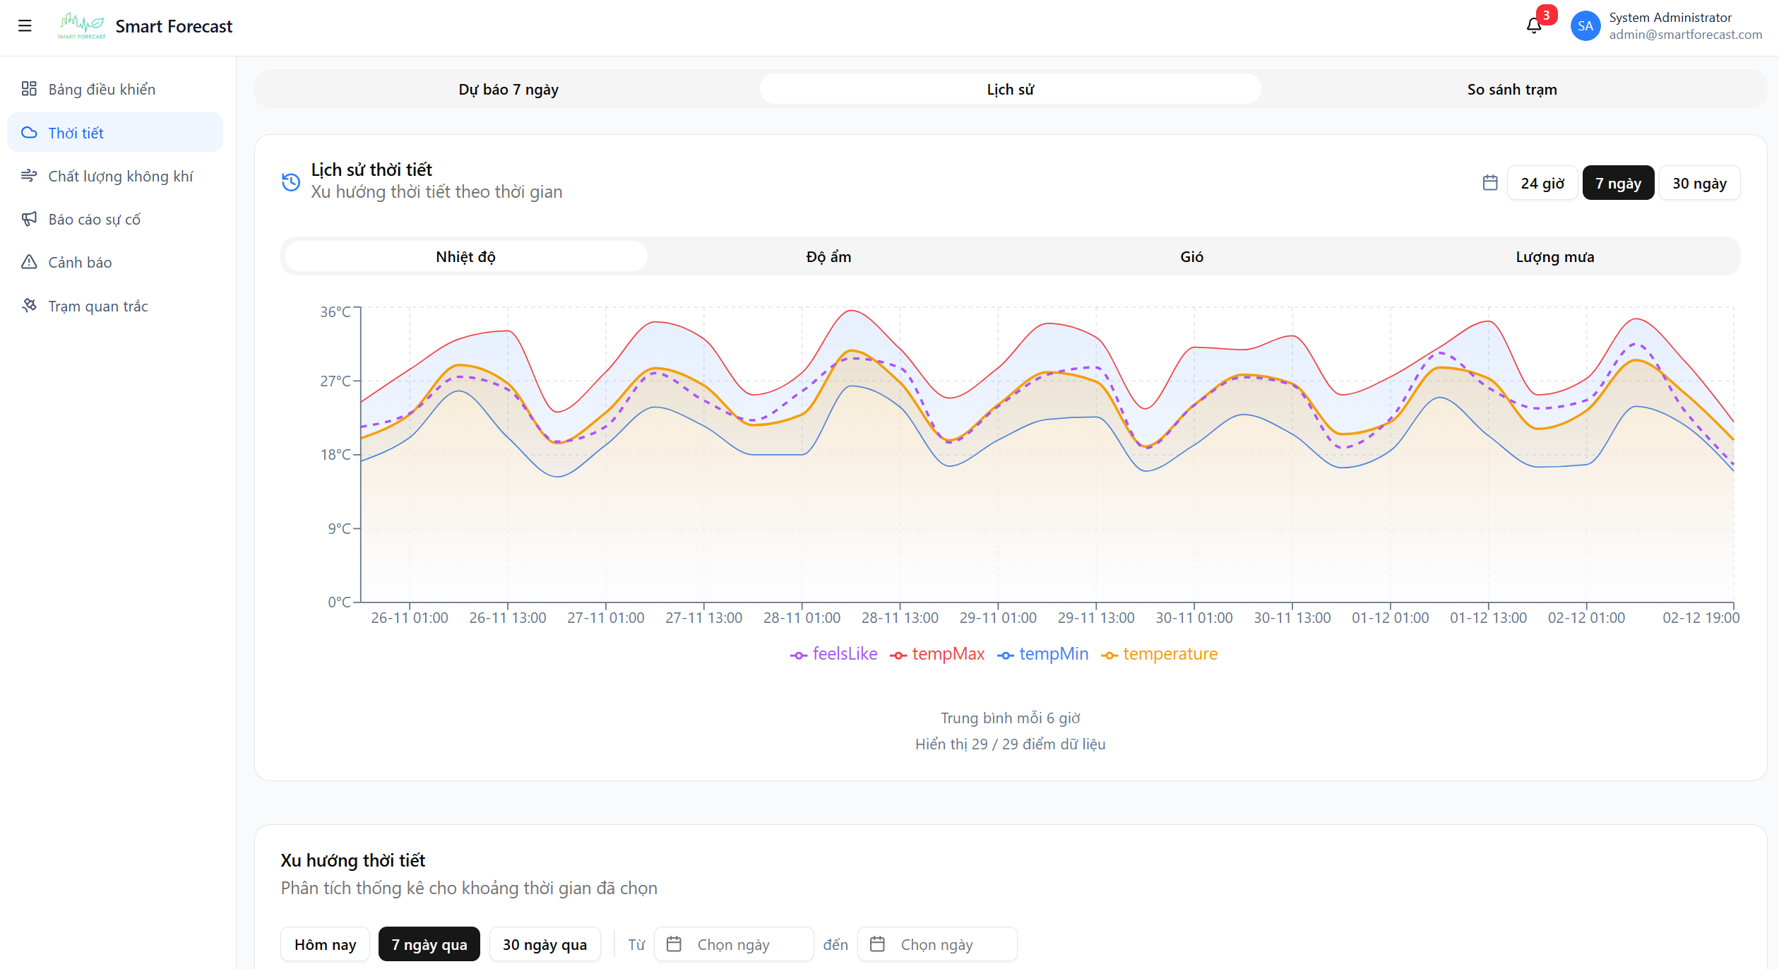Switch to Dự báo 7 ngày tab
This screenshot has height=969, width=1779.
508,90
